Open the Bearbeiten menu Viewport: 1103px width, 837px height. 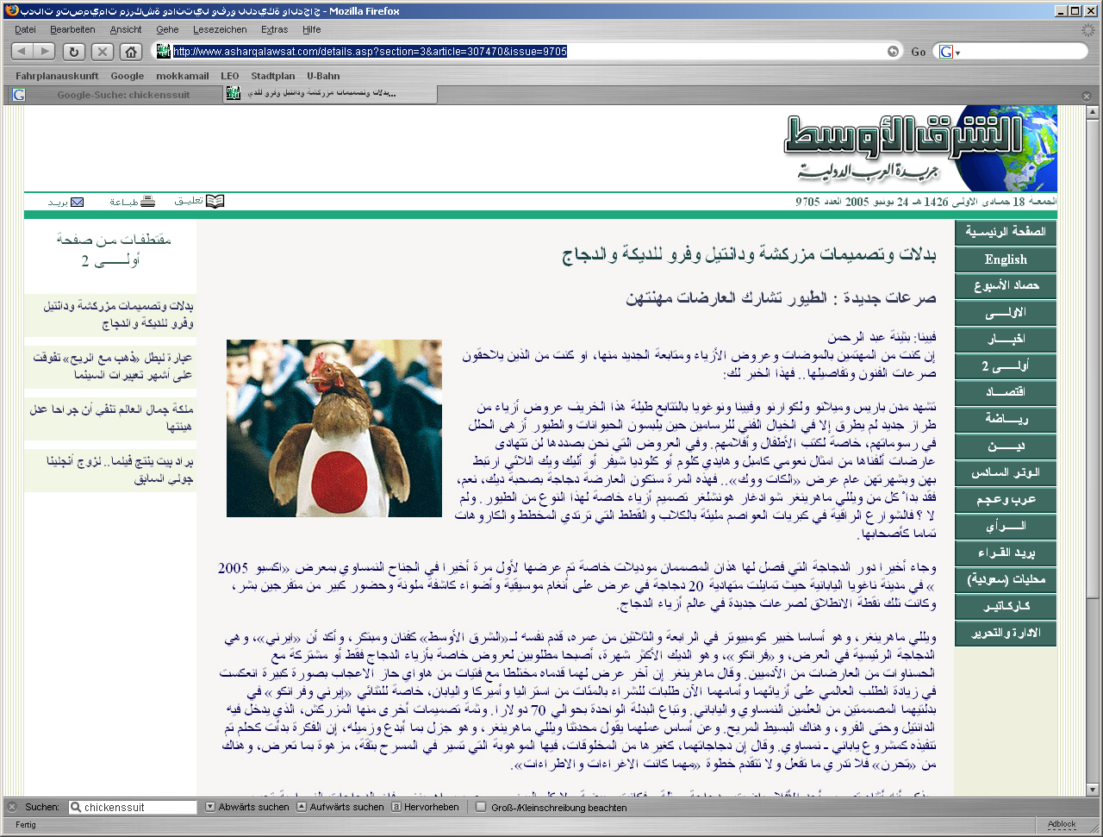click(x=72, y=29)
